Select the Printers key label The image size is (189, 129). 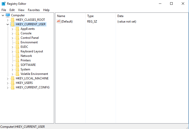coord(26,60)
